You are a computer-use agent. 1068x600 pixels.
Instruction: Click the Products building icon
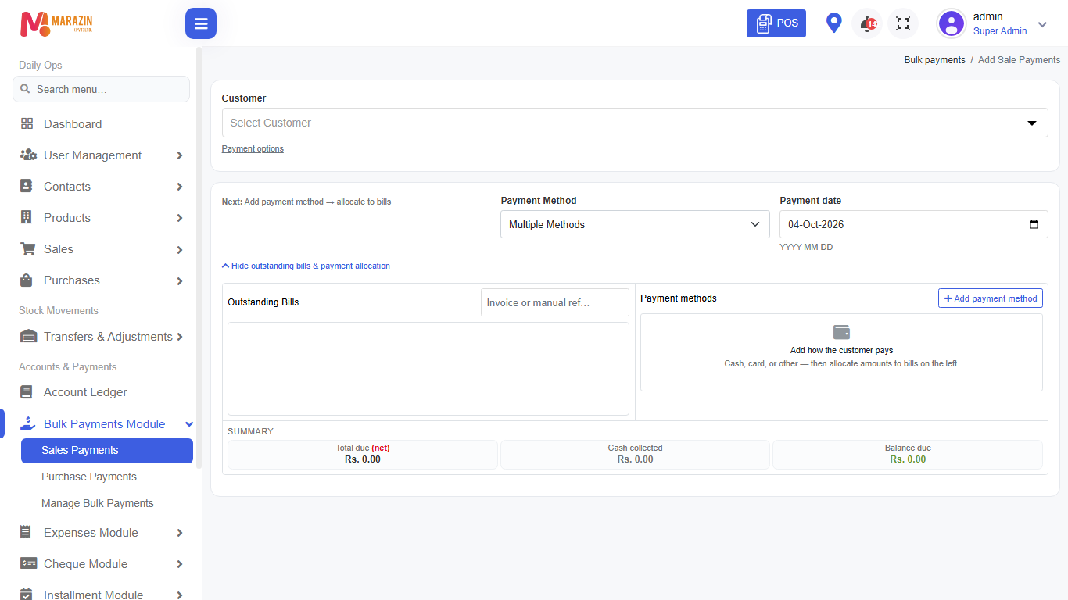click(27, 218)
